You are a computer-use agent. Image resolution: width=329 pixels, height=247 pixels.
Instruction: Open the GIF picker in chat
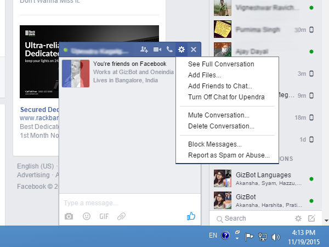(104, 216)
